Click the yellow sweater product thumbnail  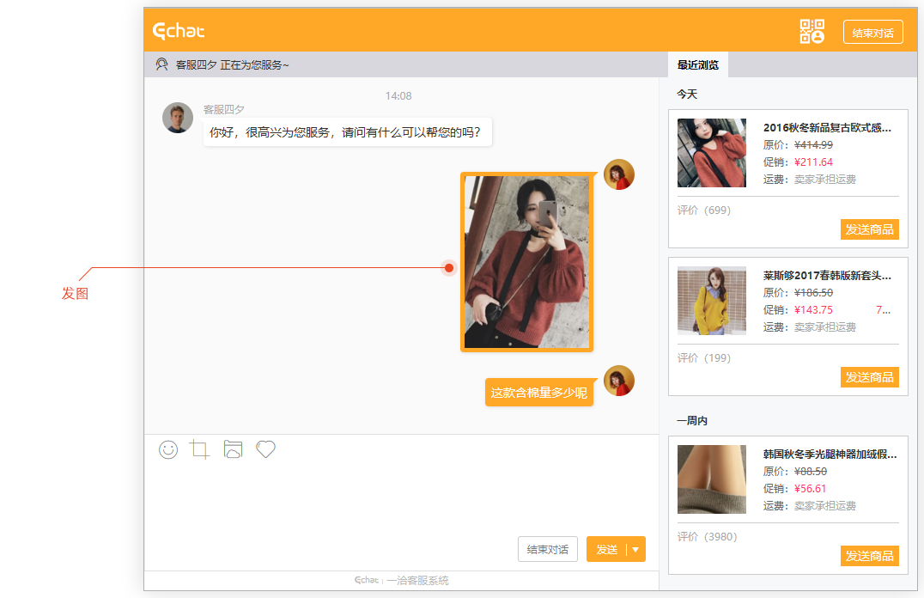point(711,301)
